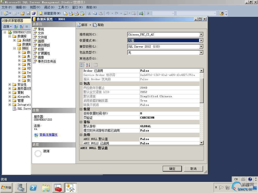Click the 确定 button
258x193 pixels.
(x=172, y=169)
